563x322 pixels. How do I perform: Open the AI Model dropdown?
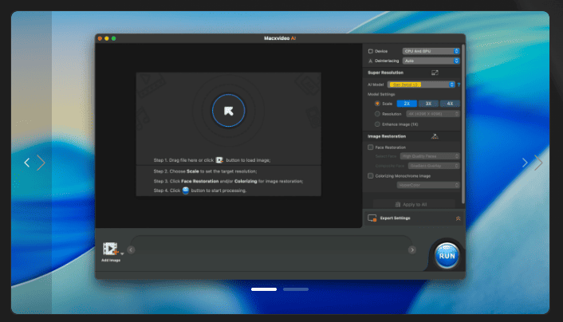421,84
